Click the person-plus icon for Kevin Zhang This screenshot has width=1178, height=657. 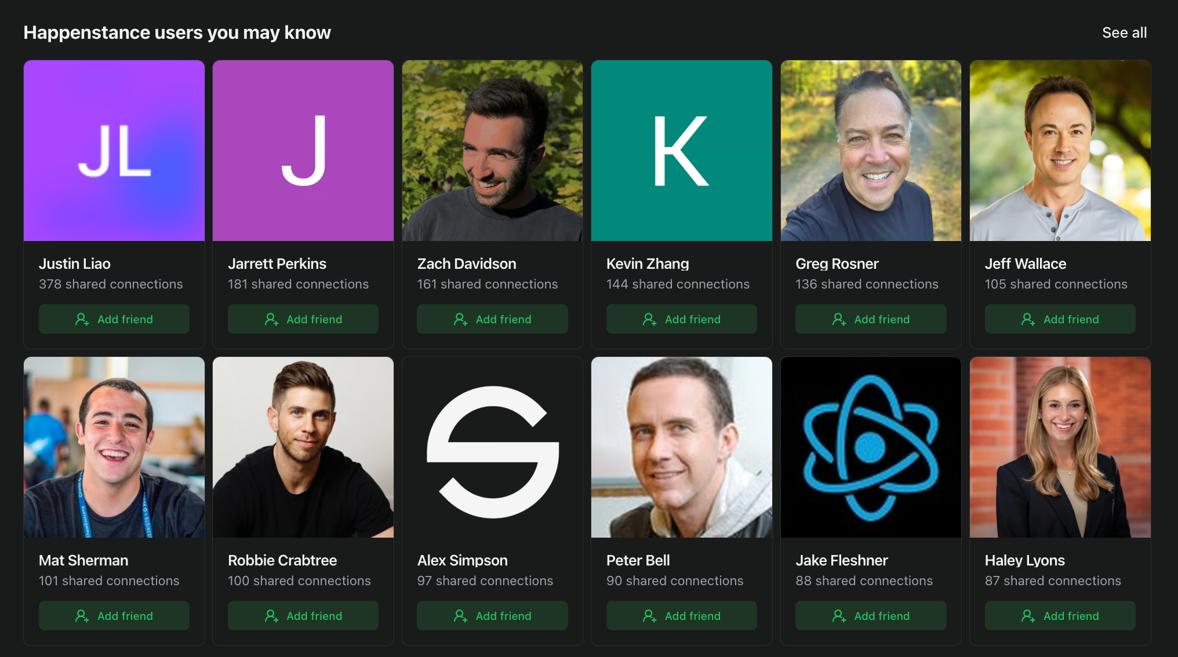click(x=649, y=319)
